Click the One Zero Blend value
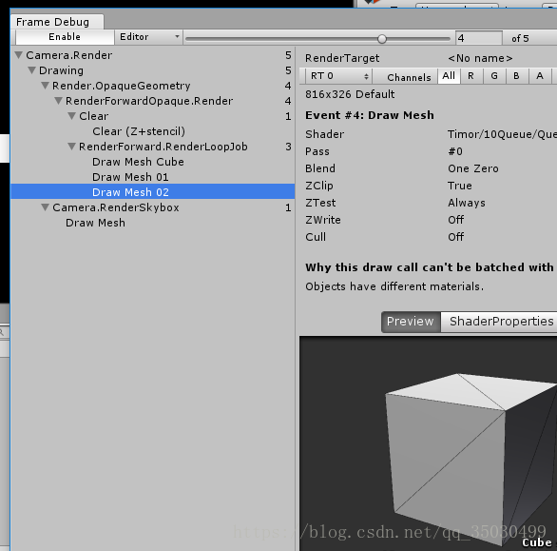557x551 pixels. coord(473,168)
